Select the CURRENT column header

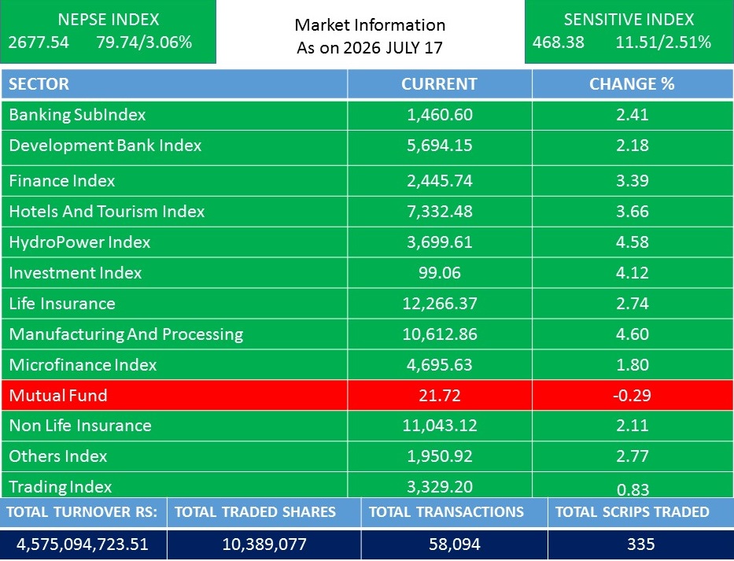pyautogui.click(x=440, y=84)
